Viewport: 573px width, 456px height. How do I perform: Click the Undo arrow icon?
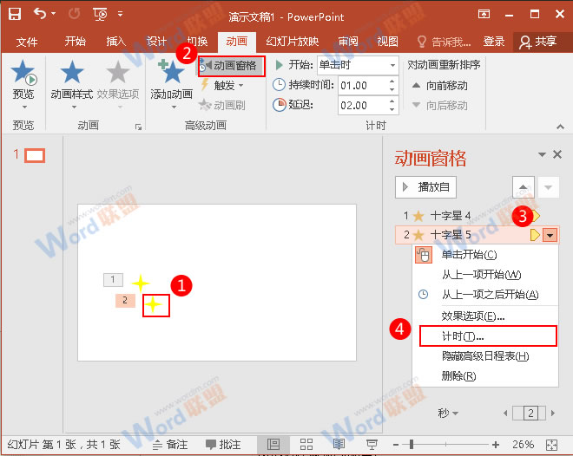click(x=39, y=14)
